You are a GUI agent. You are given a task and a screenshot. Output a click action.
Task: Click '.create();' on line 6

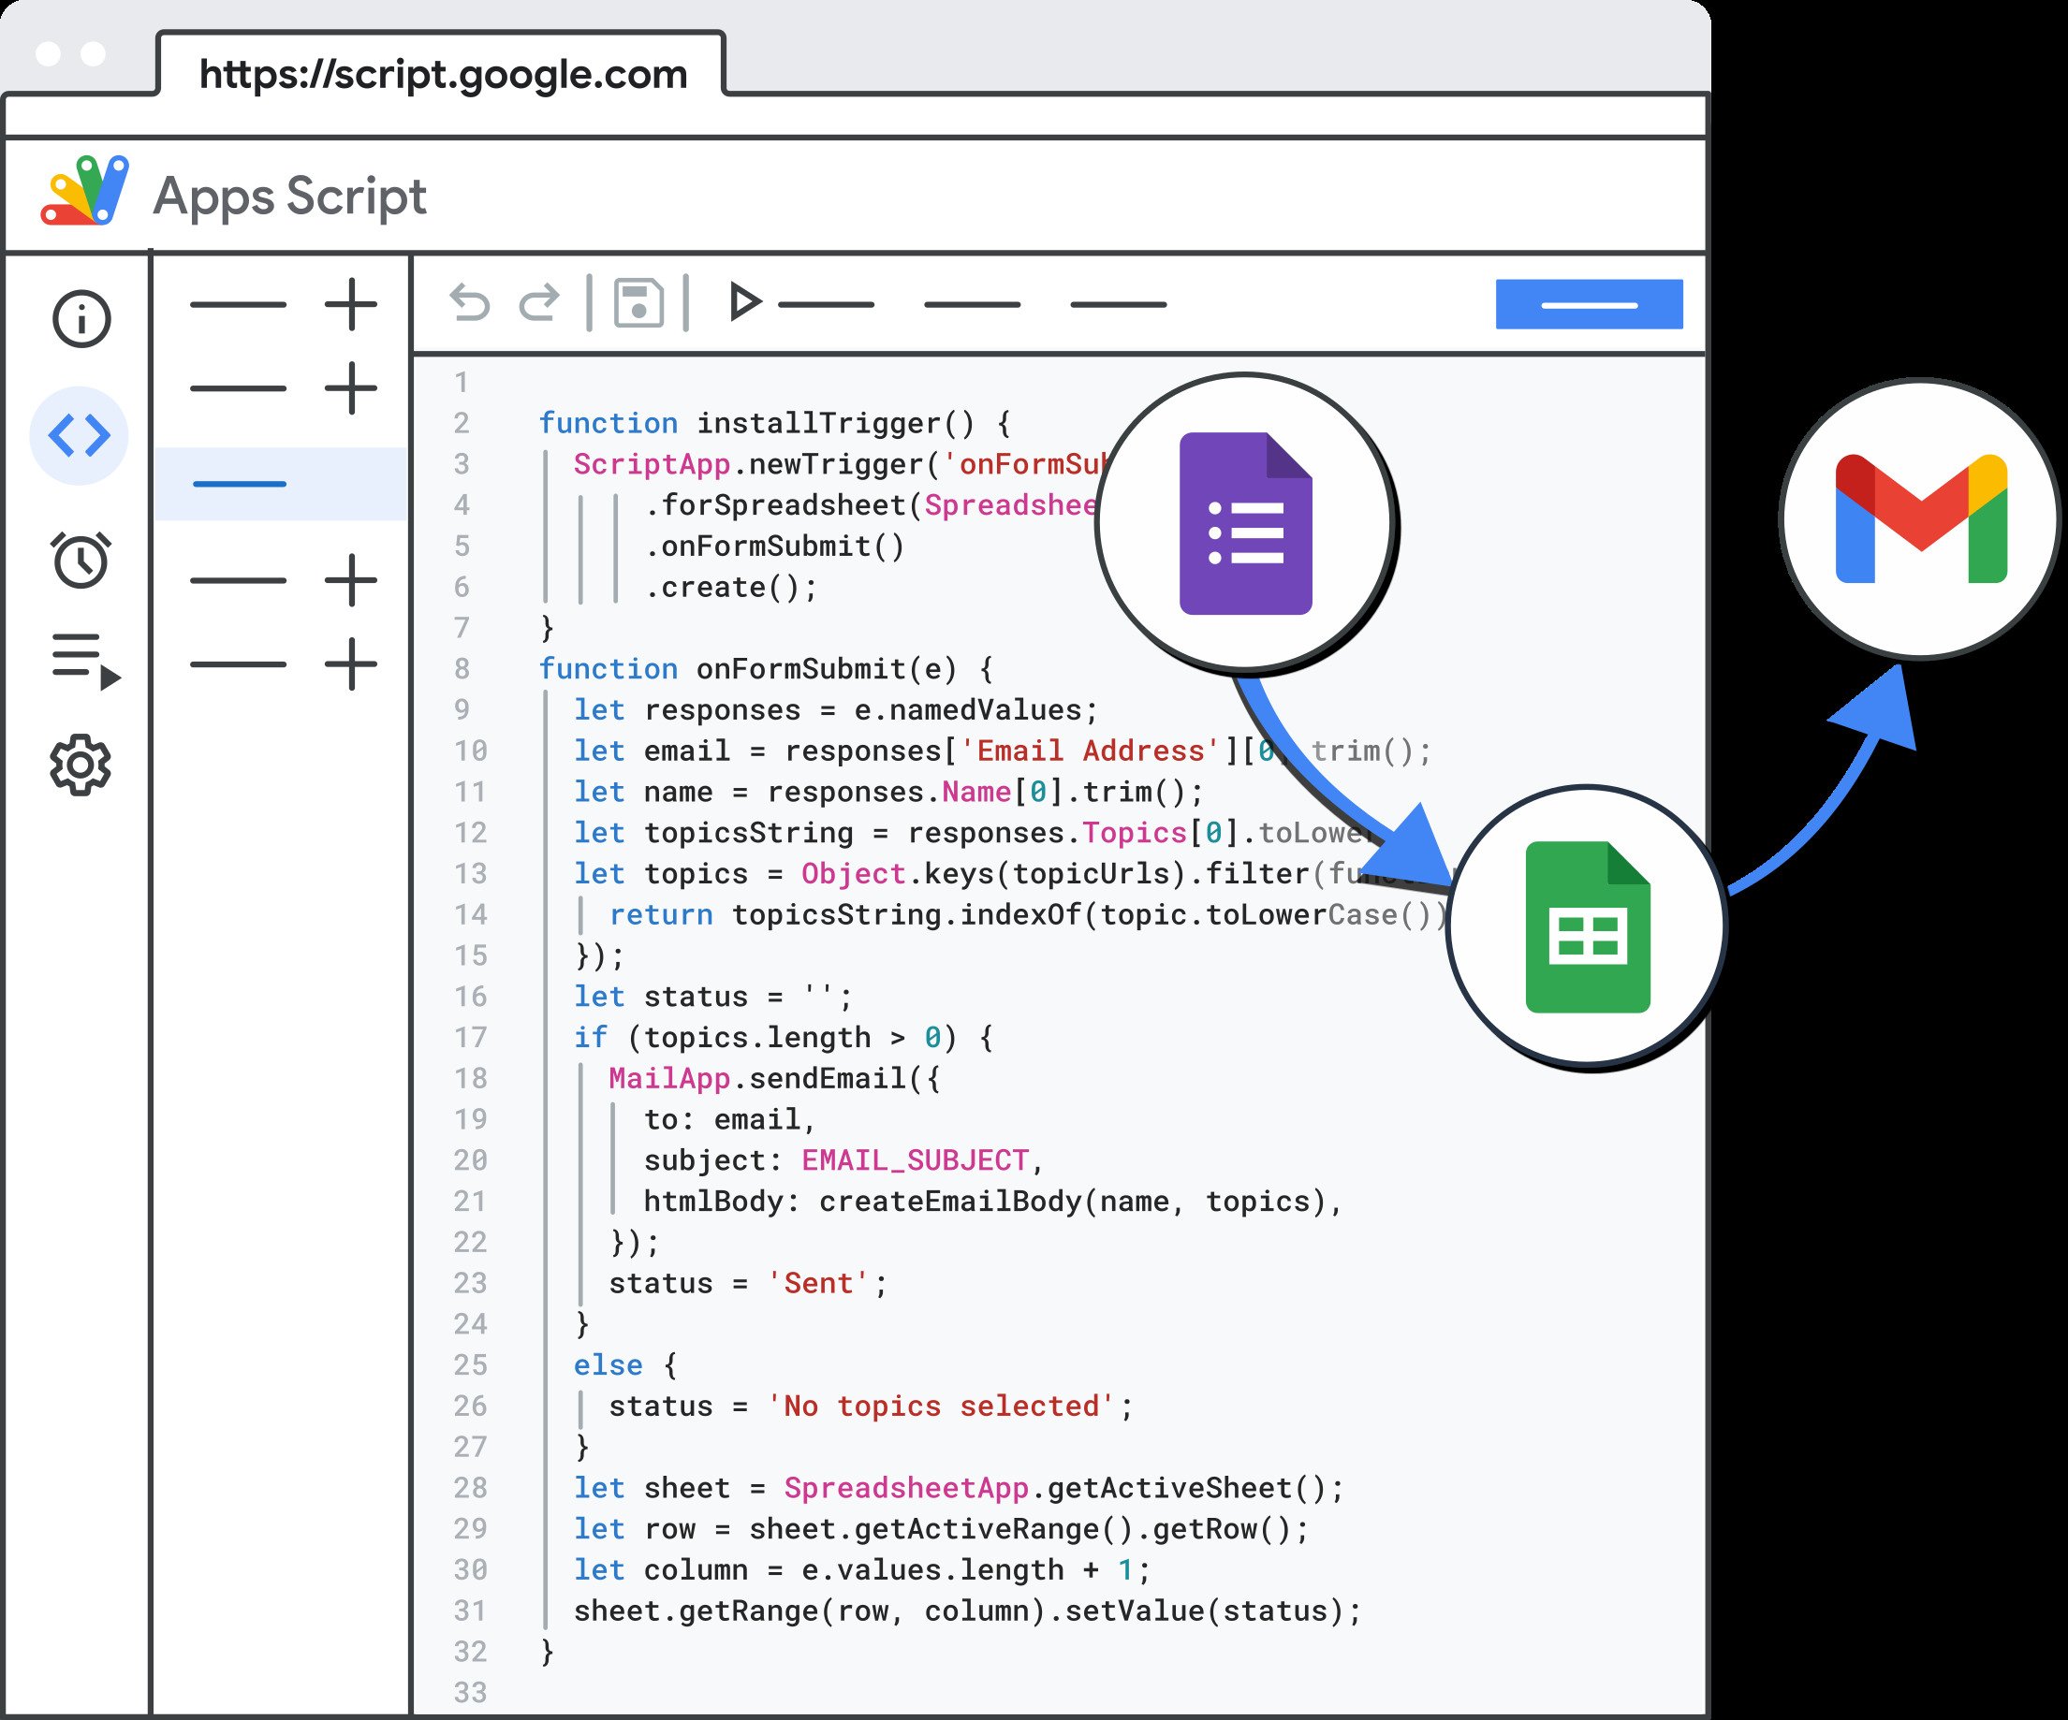pyautogui.click(x=732, y=587)
